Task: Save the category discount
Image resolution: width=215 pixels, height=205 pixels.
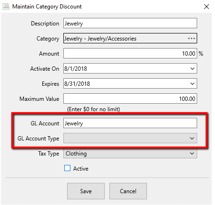Action: tap(86, 191)
